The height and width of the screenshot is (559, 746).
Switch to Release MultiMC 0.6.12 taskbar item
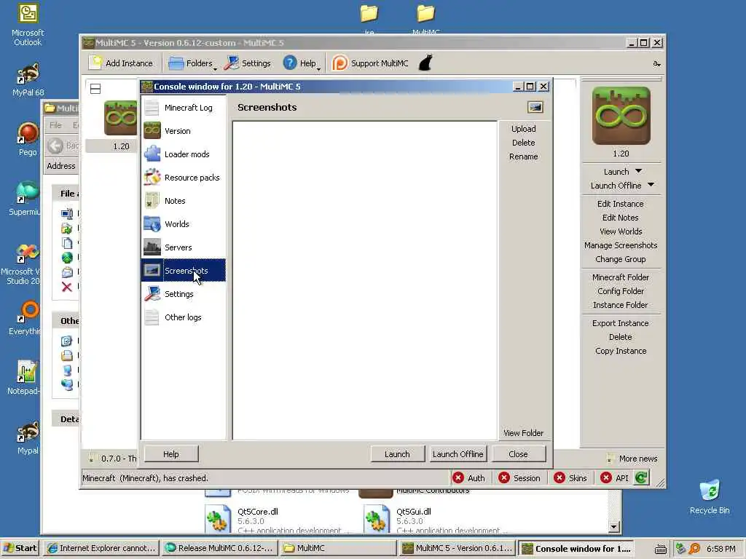pyautogui.click(x=219, y=548)
